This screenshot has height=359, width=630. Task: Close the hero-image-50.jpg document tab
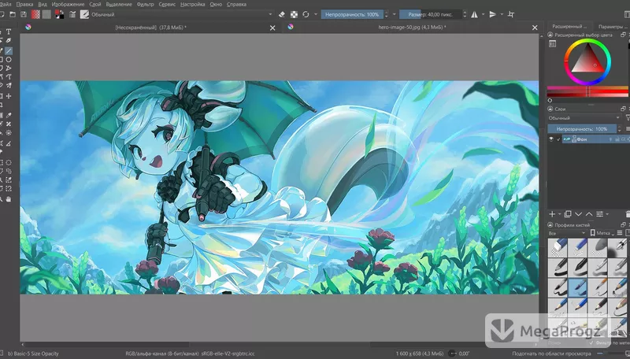click(535, 28)
